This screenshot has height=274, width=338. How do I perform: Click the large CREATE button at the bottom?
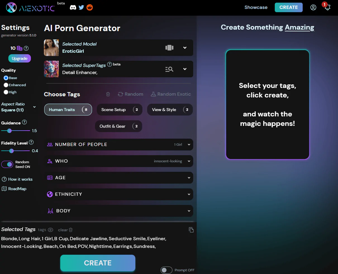click(x=98, y=263)
